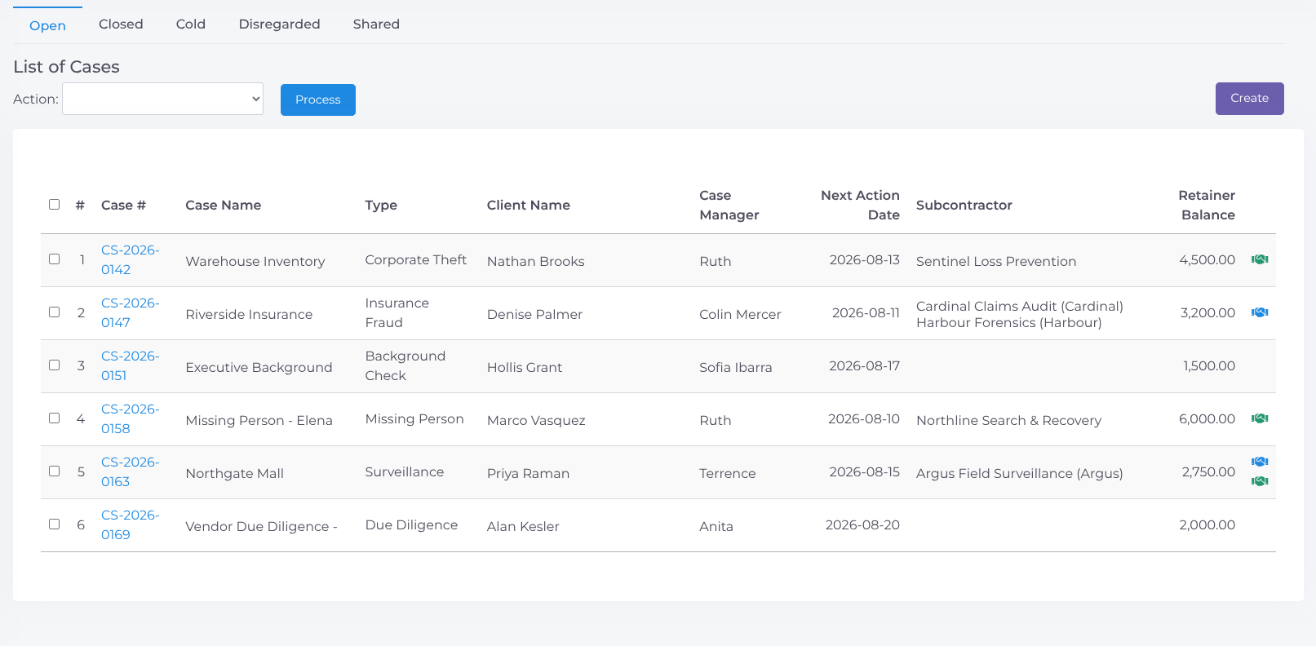Open the Cold tab
1316x646 pixels.
click(191, 24)
